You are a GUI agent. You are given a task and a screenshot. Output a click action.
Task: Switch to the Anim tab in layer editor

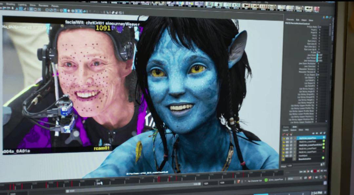click(294, 127)
